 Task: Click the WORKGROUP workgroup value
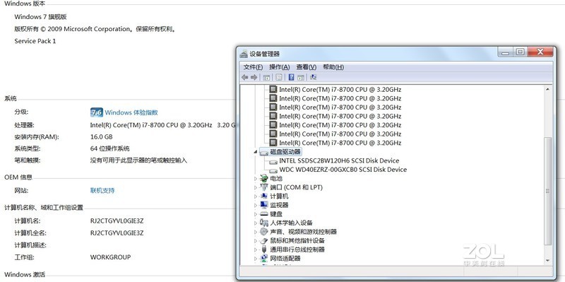pyautogui.click(x=110, y=257)
